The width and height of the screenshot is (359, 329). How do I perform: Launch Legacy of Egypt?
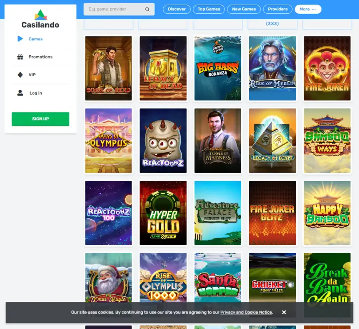(x=272, y=141)
